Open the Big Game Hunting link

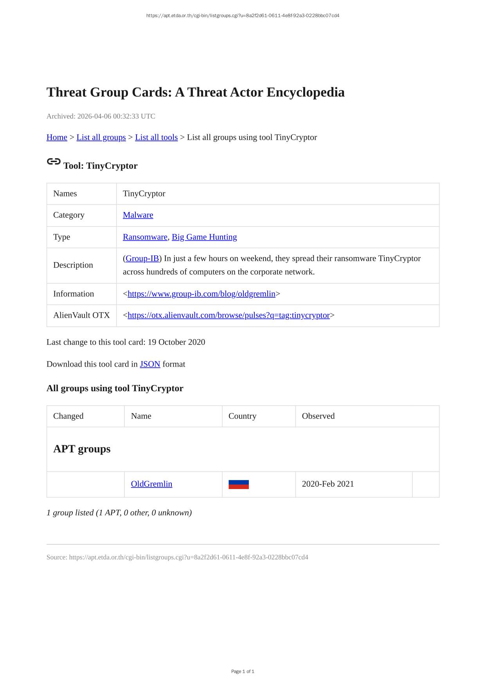pyautogui.click(x=204, y=237)
